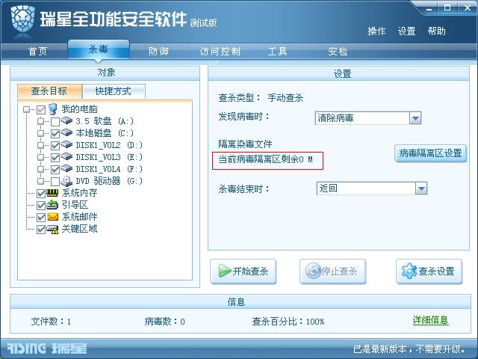Viewport: 478px width, 359px height.
Task: Open the 工具 tab
Action: coord(277,51)
